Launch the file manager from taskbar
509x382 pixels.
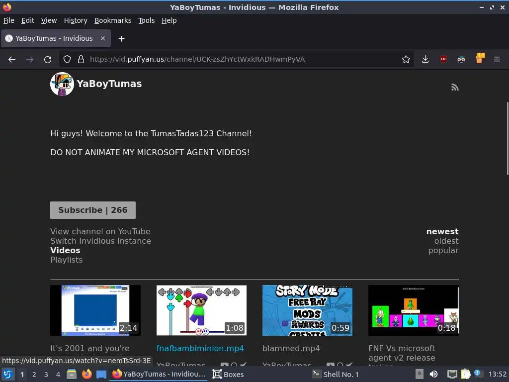click(72, 375)
